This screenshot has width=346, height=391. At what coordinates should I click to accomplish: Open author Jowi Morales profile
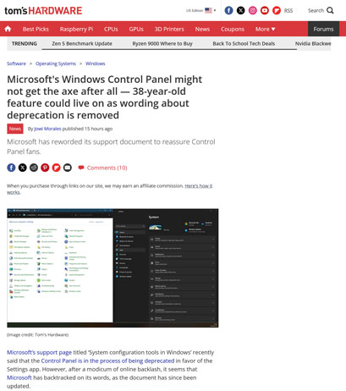47,129
